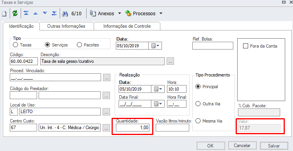Click the Código do Prestador name field
This screenshot has height=151, width=293.
tap(70, 95)
